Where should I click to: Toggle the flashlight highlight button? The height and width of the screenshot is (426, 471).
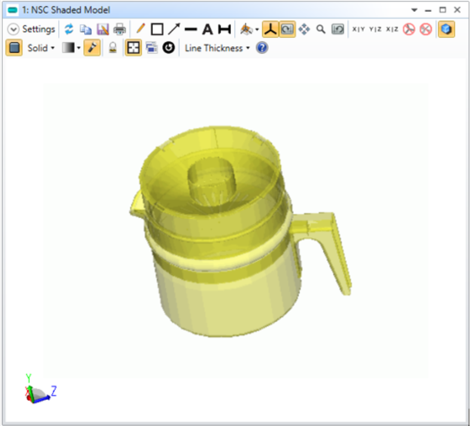[x=92, y=48]
